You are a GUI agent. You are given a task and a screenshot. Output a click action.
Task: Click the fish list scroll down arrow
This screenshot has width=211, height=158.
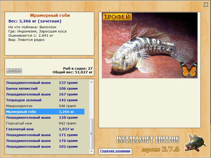[92, 151]
